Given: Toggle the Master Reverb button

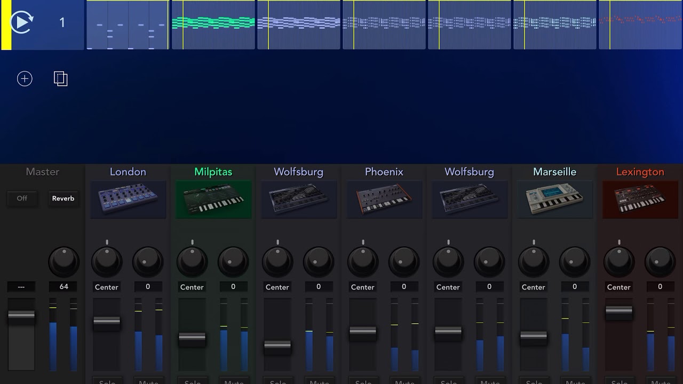Looking at the screenshot, I should pos(63,198).
